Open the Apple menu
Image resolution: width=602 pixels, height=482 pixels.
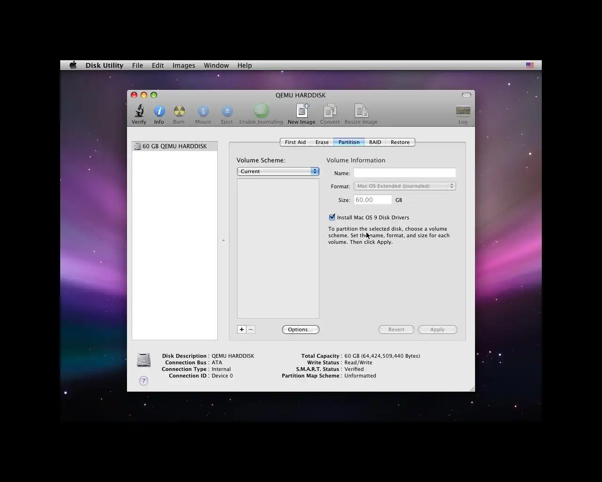pyautogui.click(x=73, y=65)
